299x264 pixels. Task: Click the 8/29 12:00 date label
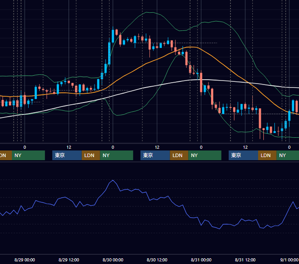[x=69, y=260]
